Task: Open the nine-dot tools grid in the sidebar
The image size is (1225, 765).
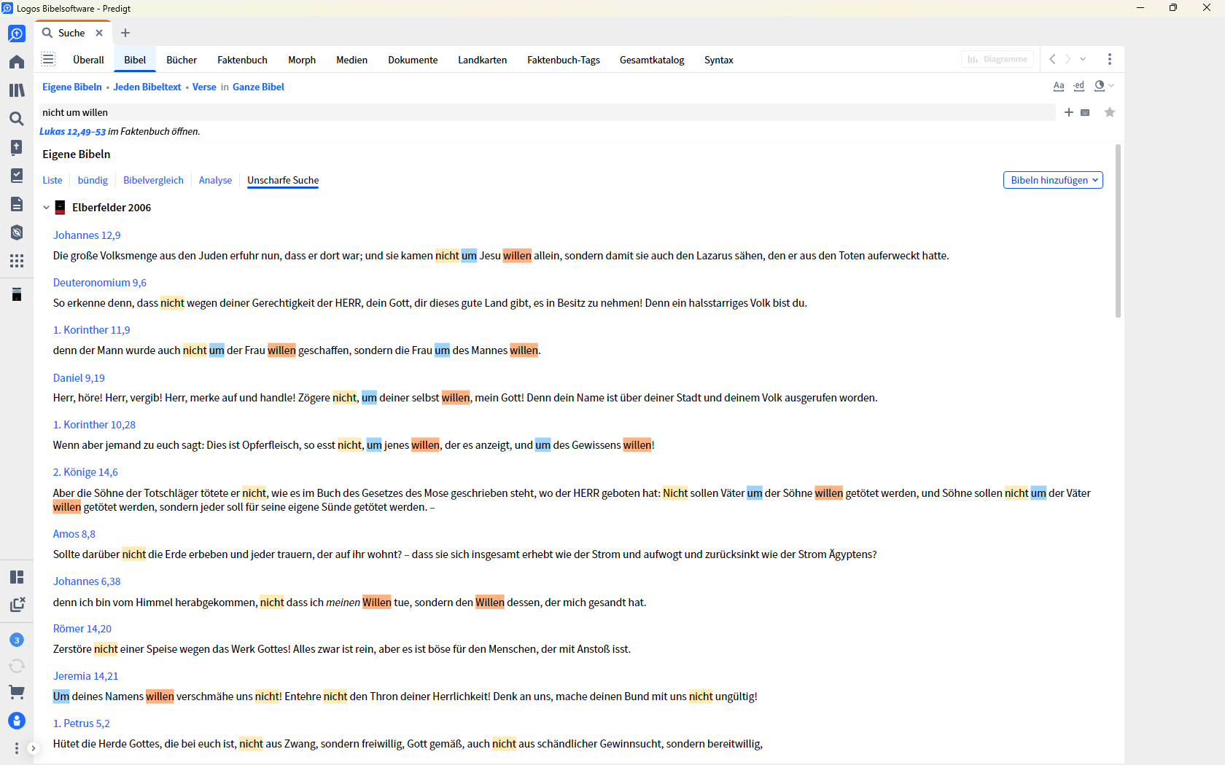Action: (17, 261)
